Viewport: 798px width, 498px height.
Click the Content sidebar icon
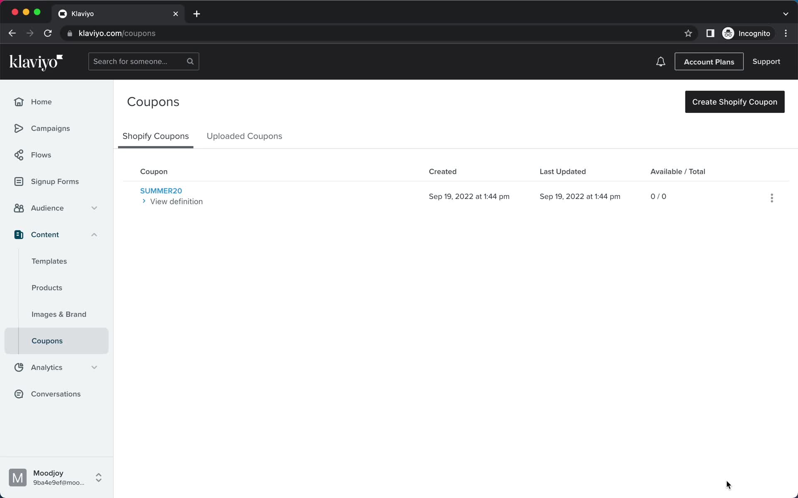(19, 234)
